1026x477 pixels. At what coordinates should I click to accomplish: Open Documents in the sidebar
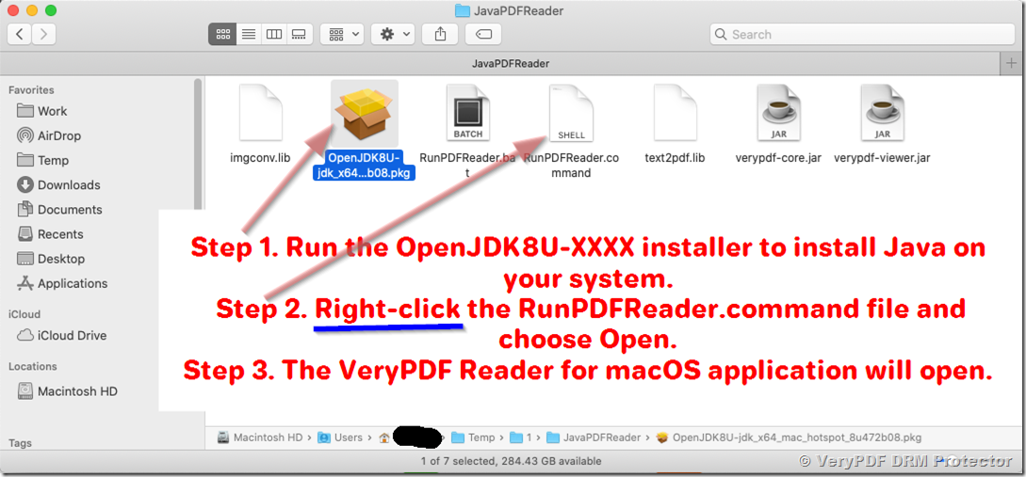point(70,210)
